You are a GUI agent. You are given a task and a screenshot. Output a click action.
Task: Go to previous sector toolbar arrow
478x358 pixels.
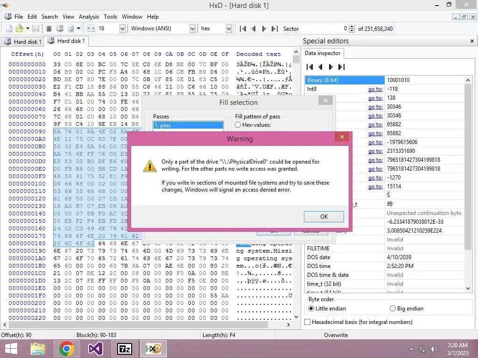tap(253, 28)
